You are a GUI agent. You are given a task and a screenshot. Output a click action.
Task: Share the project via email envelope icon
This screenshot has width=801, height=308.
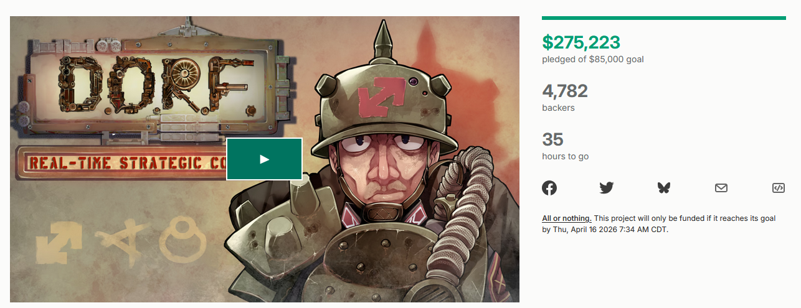(721, 187)
